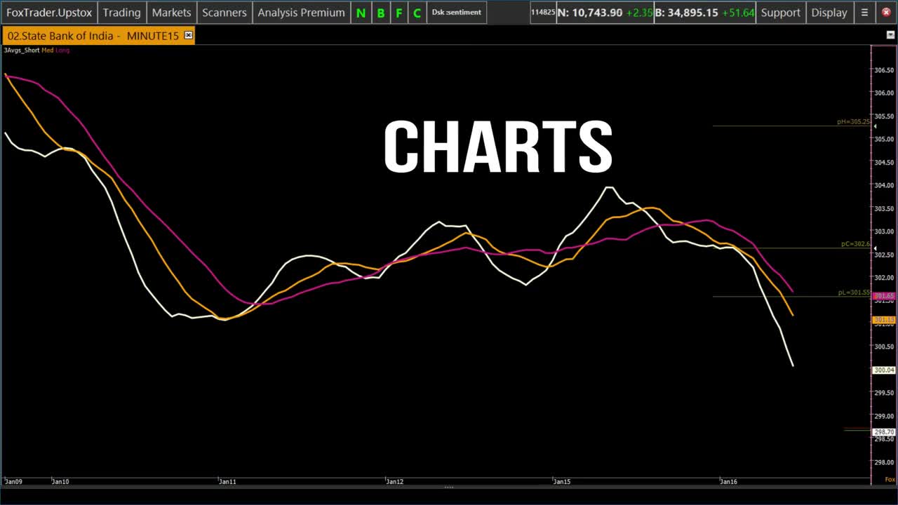Open the Trading menu

pyautogui.click(x=121, y=13)
